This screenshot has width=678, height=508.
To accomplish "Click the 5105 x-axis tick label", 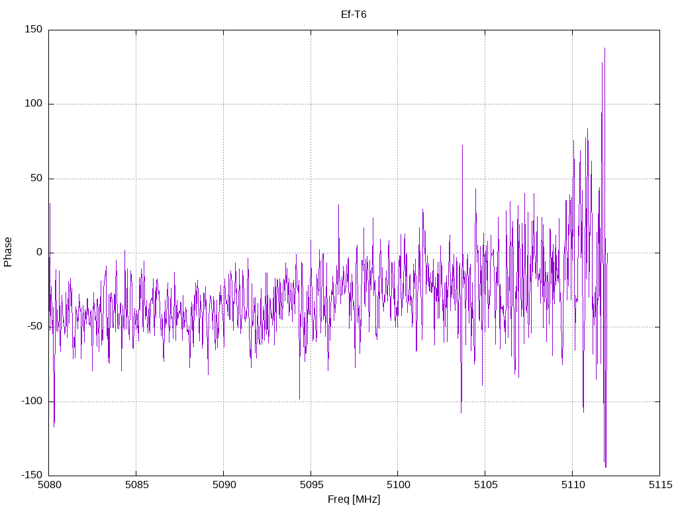I will (x=485, y=485).
